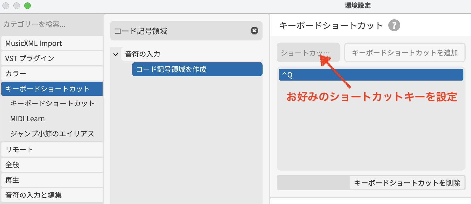The width and height of the screenshot is (471, 204).
Task: Select the ^Q shortcut entry
Action: [x=371, y=75]
